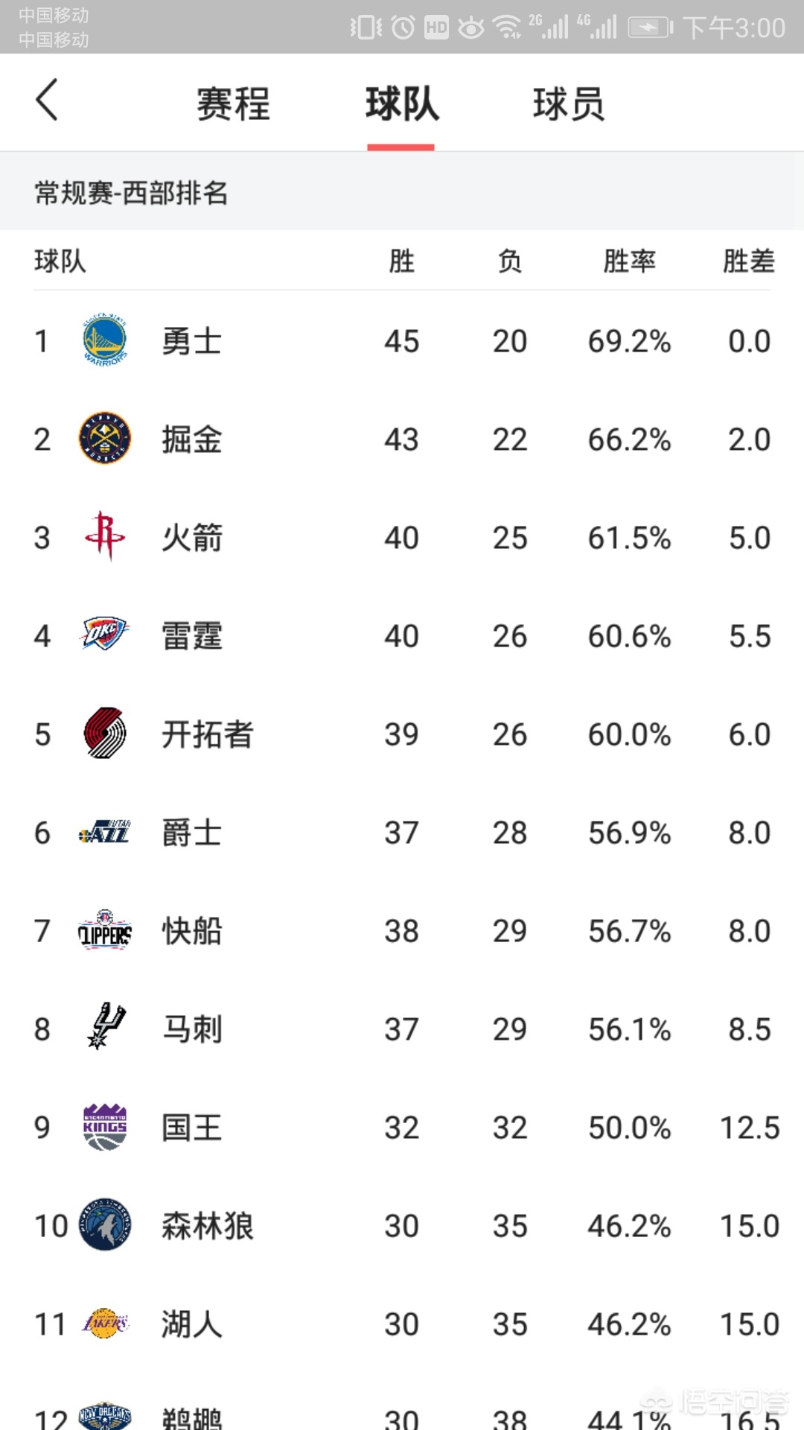Tap the 胜率 column header
The height and width of the screenshot is (1430, 804).
629,261
